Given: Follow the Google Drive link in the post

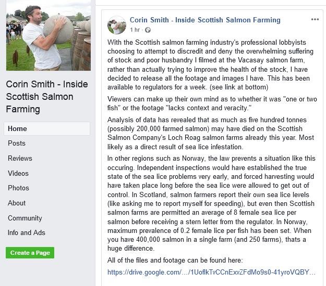Looking at the screenshot, I should pos(211,272).
